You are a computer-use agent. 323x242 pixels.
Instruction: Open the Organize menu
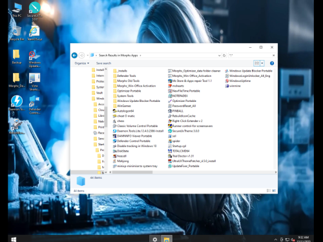pos(82,63)
